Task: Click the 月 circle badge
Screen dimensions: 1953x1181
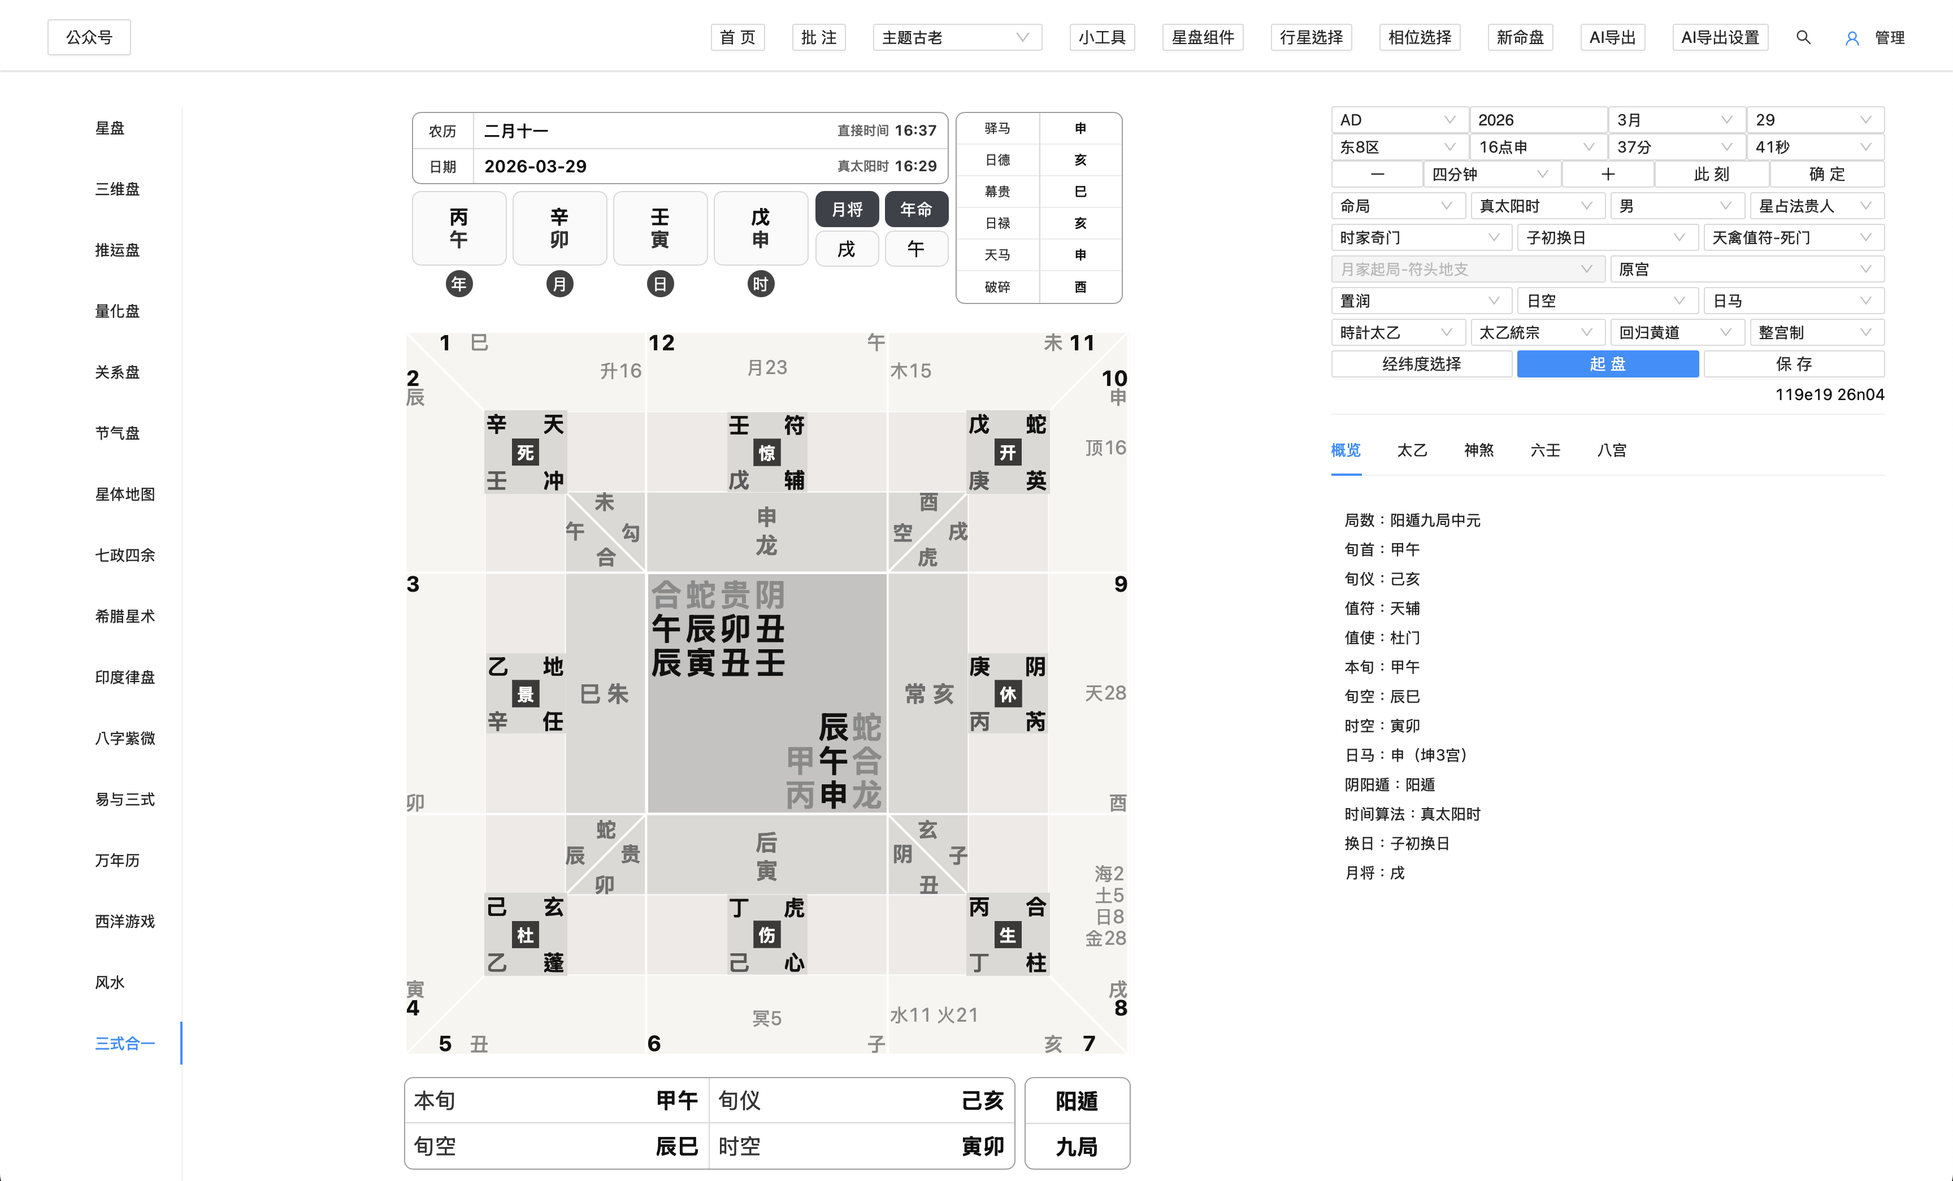Action: point(559,284)
